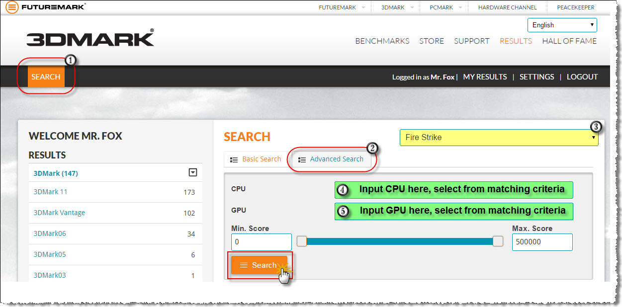Screen dimensions: 622x307
Task: Open the 3DMARK top bar menu
Action: [x=393, y=7]
